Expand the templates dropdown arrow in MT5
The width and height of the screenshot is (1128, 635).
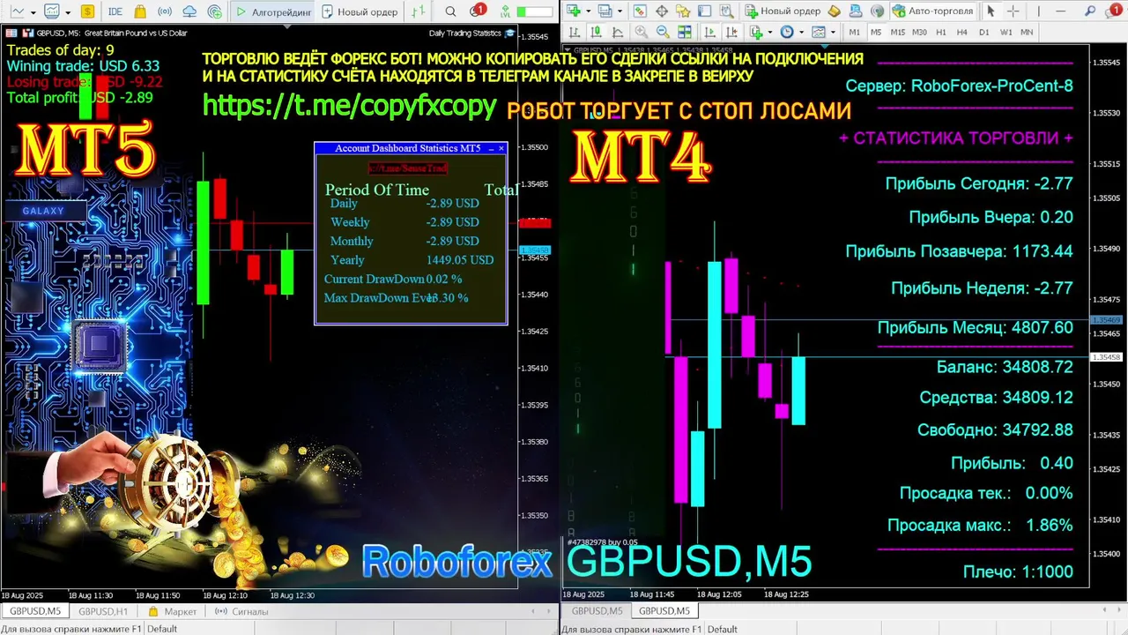(x=68, y=12)
